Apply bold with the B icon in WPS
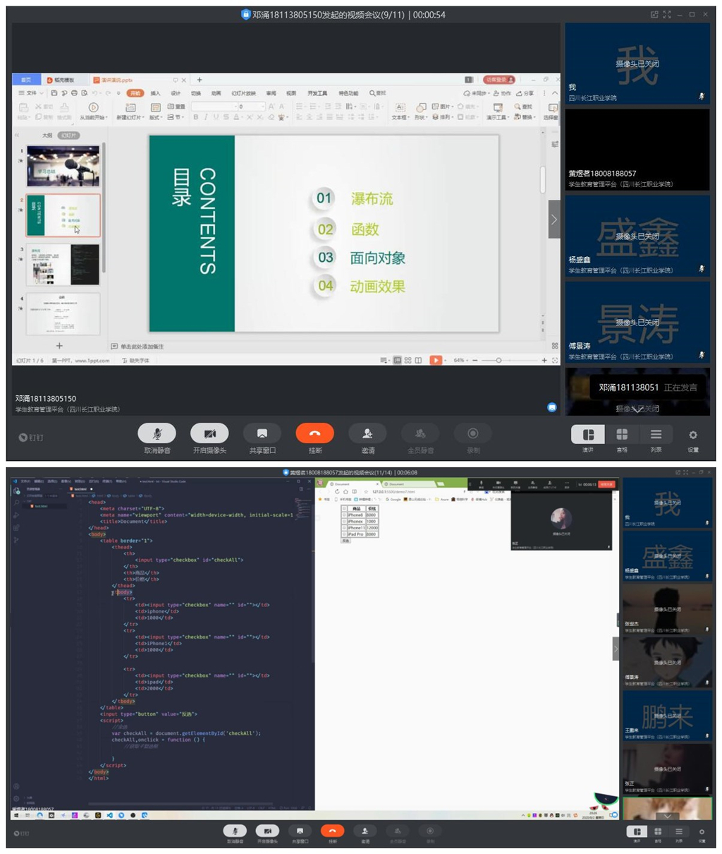722x854 pixels. coord(196,117)
